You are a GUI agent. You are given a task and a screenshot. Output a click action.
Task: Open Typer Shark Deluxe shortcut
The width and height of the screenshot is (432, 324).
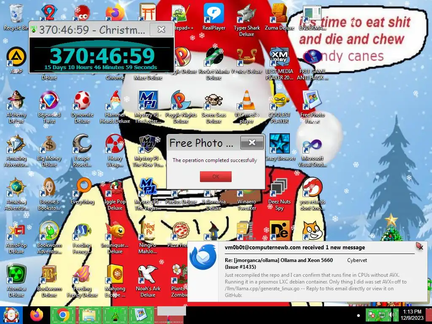click(246, 20)
